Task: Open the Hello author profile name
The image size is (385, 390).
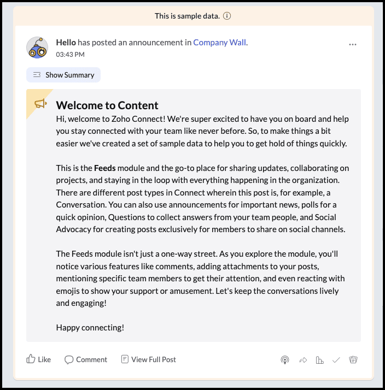Action: coord(66,43)
